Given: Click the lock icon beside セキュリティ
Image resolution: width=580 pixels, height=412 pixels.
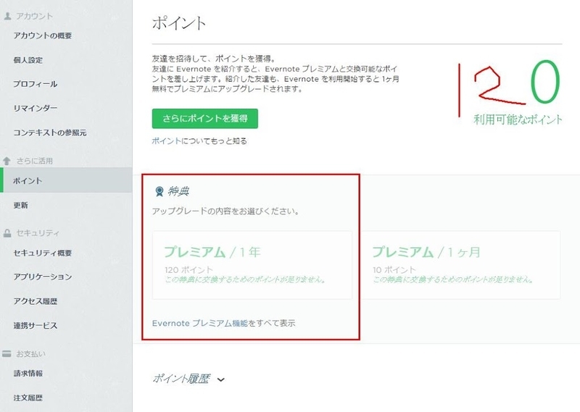Looking at the screenshot, I should [7, 233].
